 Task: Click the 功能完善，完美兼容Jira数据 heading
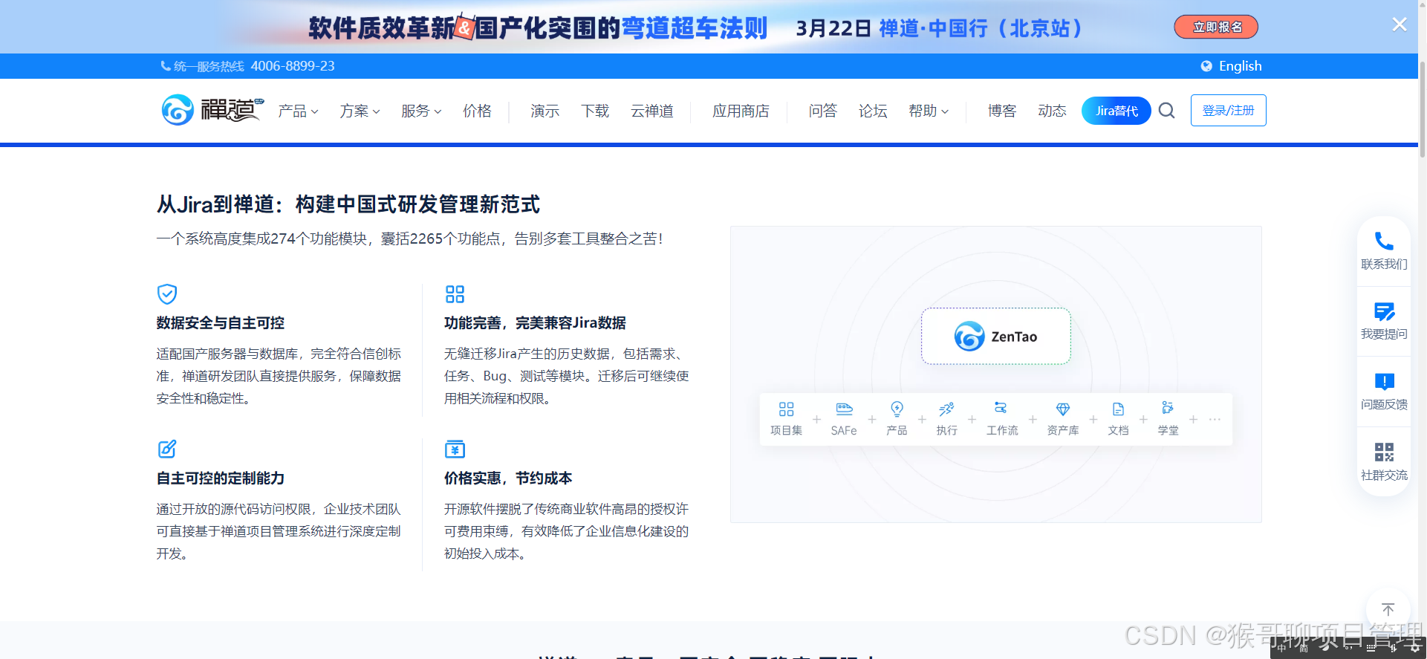click(x=535, y=323)
